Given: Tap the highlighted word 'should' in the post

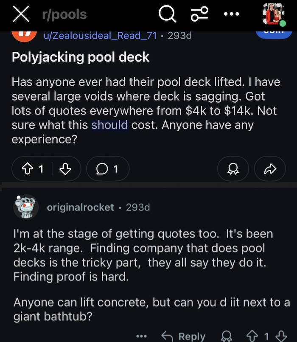Looking at the screenshot, I should pyautogui.click(x=111, y=125).
